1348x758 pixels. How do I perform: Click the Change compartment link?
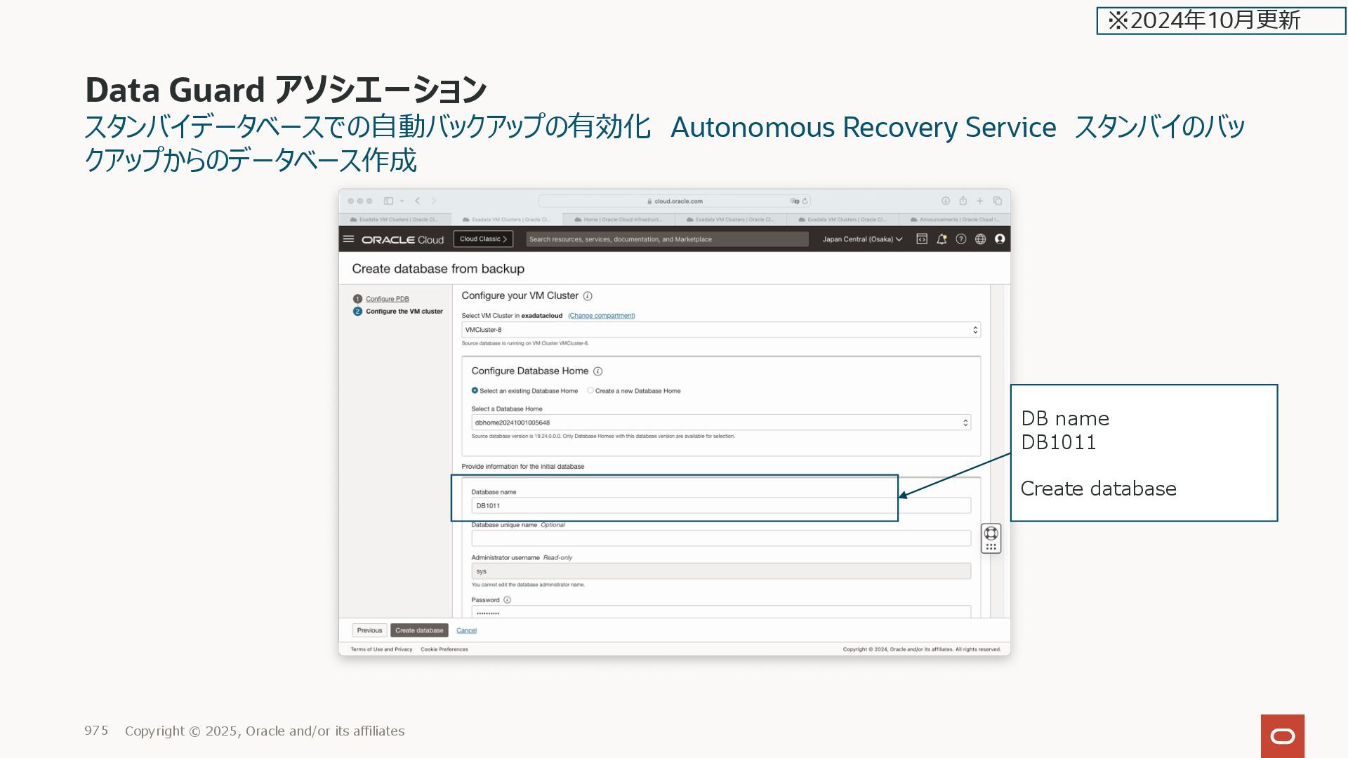[602, 316]
